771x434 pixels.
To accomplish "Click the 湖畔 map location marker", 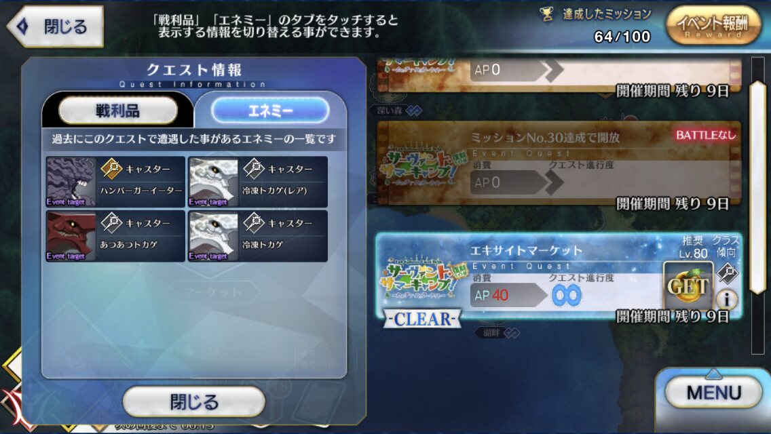I will [x=497, y=333].
